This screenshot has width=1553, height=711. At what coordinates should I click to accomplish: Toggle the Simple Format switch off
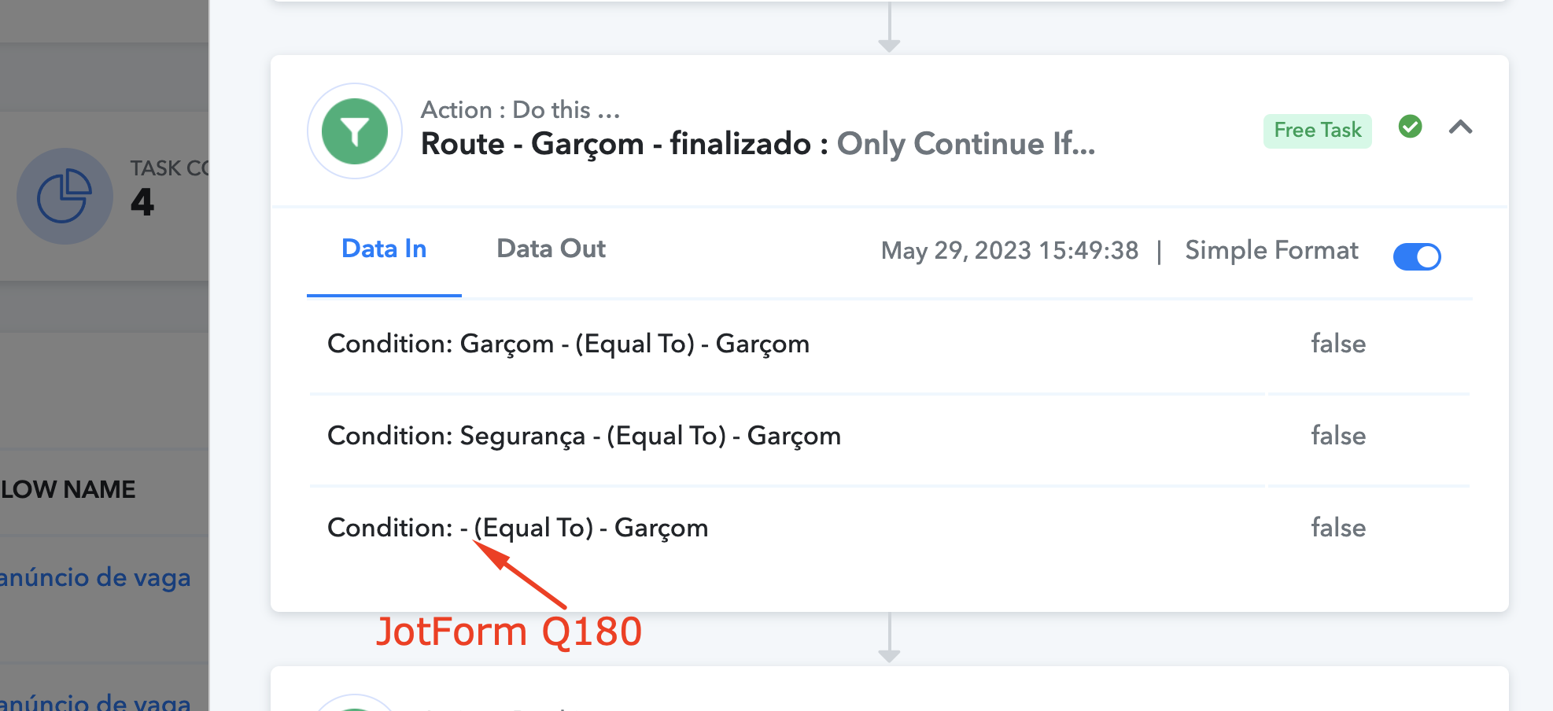[x=1416, y=256]
